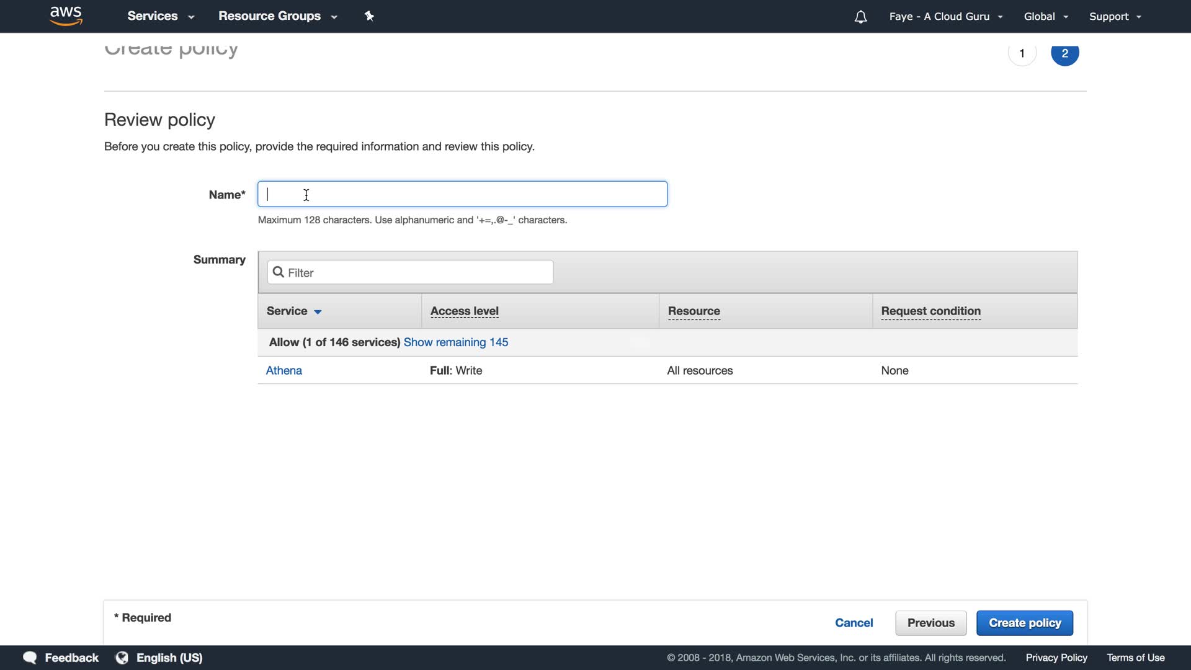Click the Previous button

click(930, 623)
